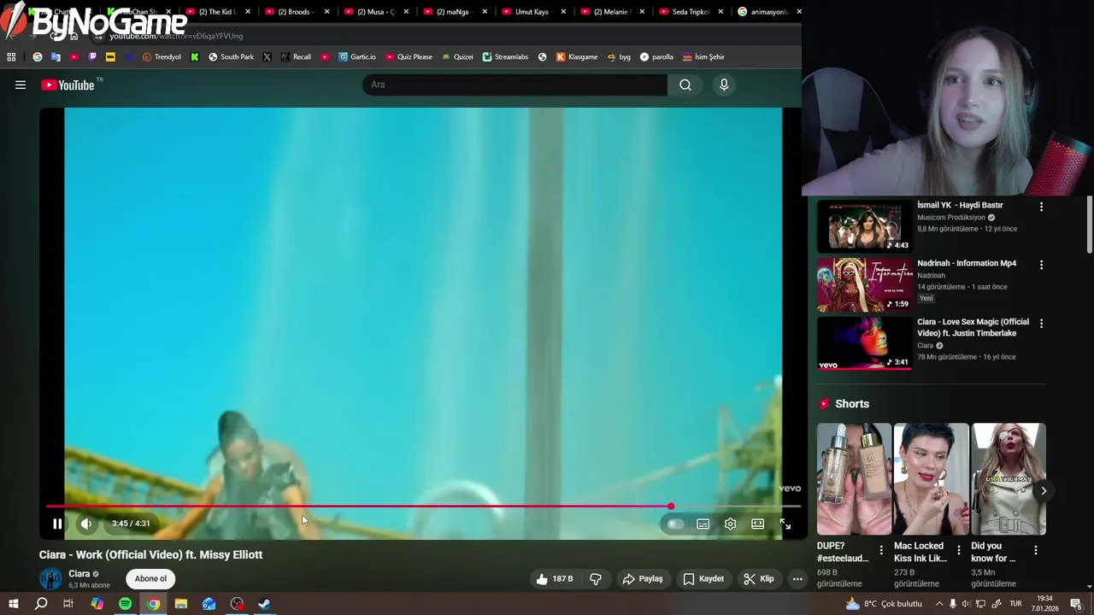Open the Mac Locked Kiss Ink short

[931, 479]
